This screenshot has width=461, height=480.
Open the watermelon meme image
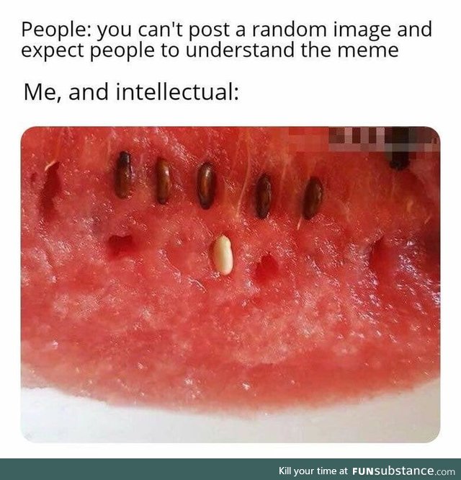(x=230, y=284)
